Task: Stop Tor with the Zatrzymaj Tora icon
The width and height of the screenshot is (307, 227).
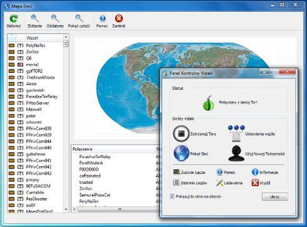Action: coord(181,134)
